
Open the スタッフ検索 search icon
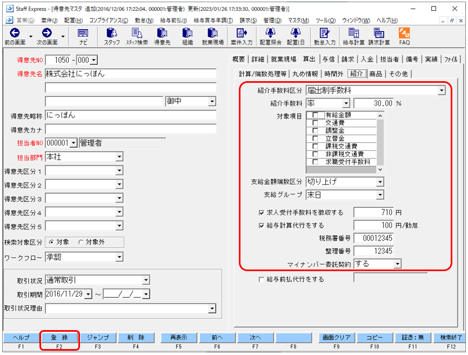click(x=137, y=33)
